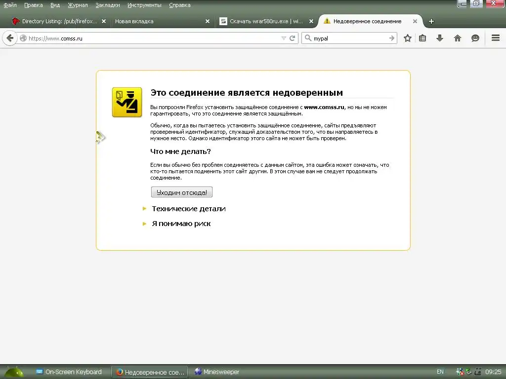The width and height of the screenshot is (506, 379).
Task: Click the Что мне делать? heading
Action: coord(180,152)
